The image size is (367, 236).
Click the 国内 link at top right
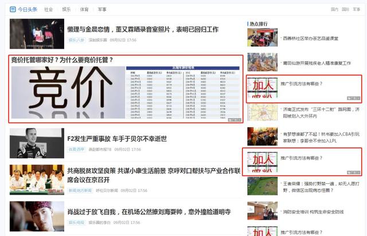334,9
